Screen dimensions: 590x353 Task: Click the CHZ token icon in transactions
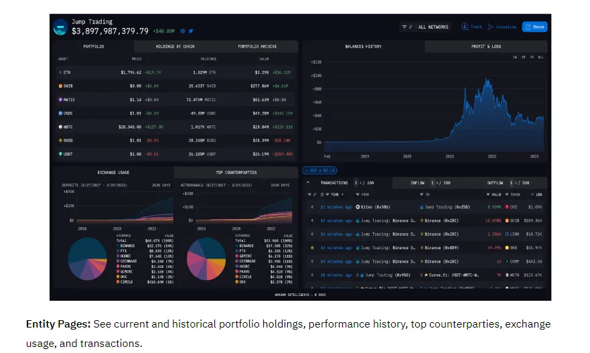point(507,207)
